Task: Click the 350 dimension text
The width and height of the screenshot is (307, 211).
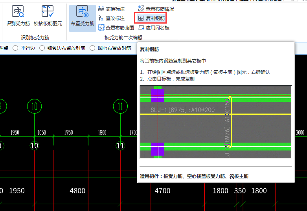Action: pyautogui.click(x=240, y=191)
